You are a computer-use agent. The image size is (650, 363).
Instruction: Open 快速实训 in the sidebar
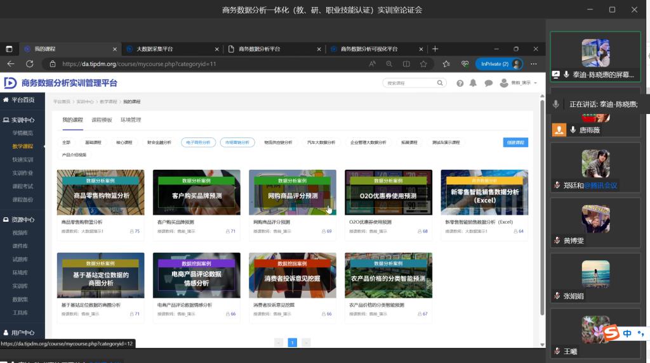(x=23, y=160)
